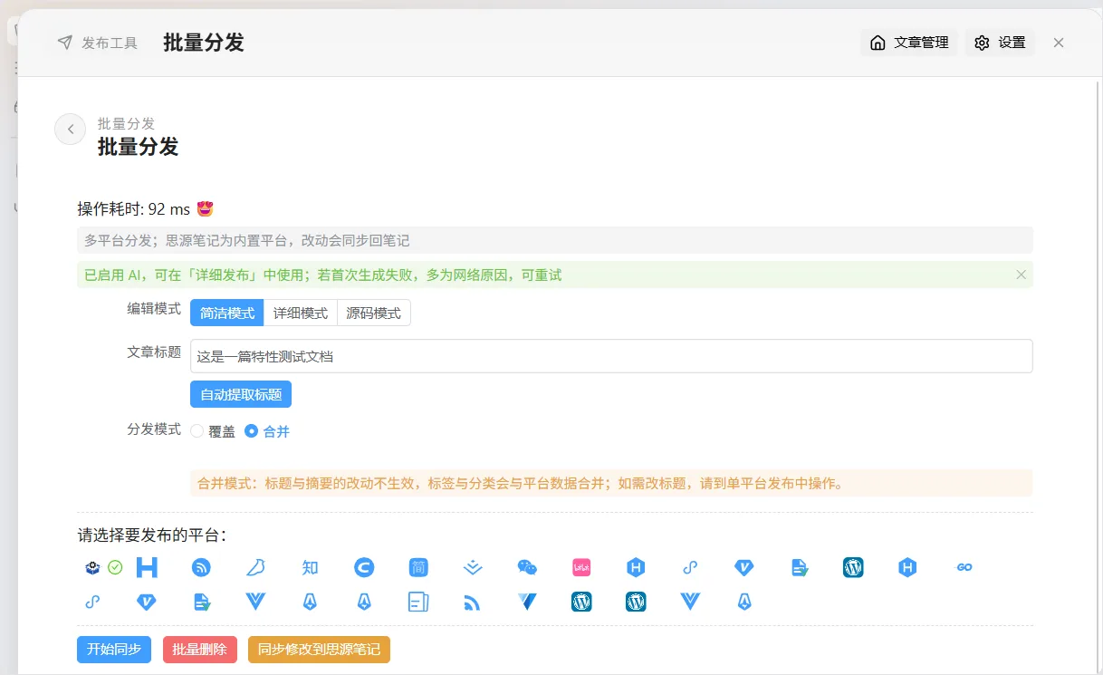The image size is (1103, 675).
Task: Click the red 批量删除 button
Action: [200, 650]
